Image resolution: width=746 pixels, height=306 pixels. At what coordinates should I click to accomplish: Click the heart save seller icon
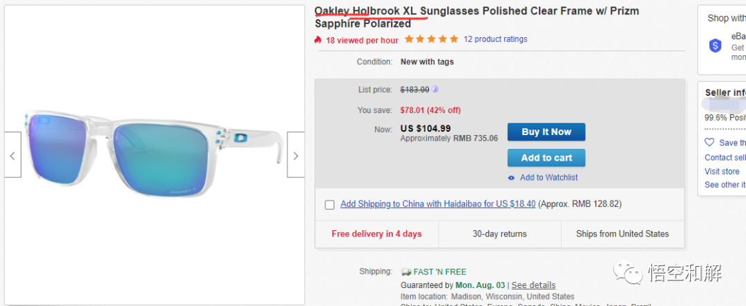pyautogui.click(x=709, y=143)
